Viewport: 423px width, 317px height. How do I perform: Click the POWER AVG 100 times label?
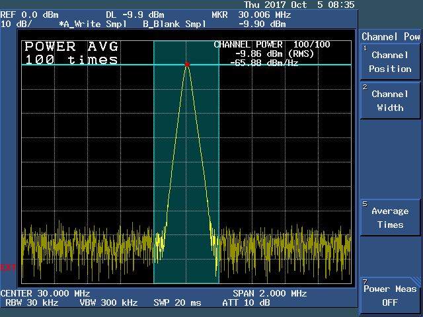[71, 53]
